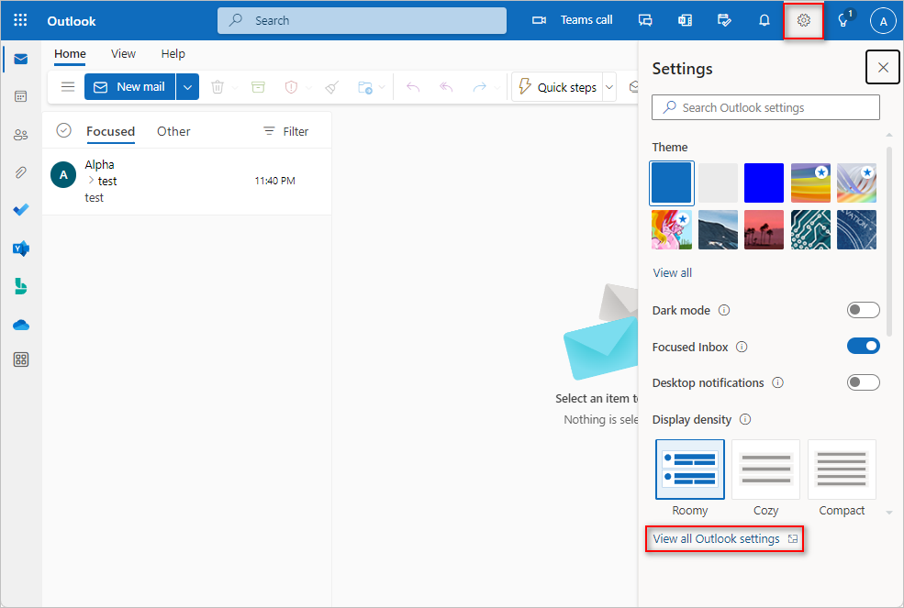Screen dimensions: 904x608
Task: Close the Settings panel
Action: 883,68
